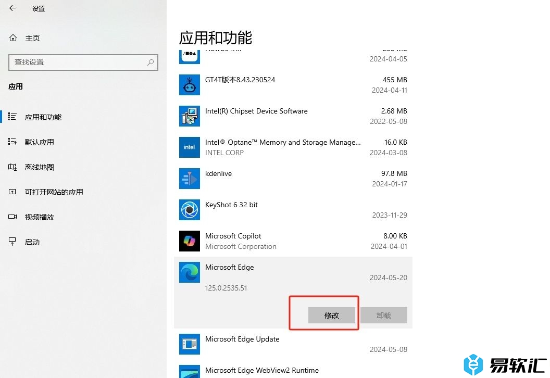Viewport: 550px width, 378px height.
Task: Click the 2.68 MB size value
Action: [394, 111]
